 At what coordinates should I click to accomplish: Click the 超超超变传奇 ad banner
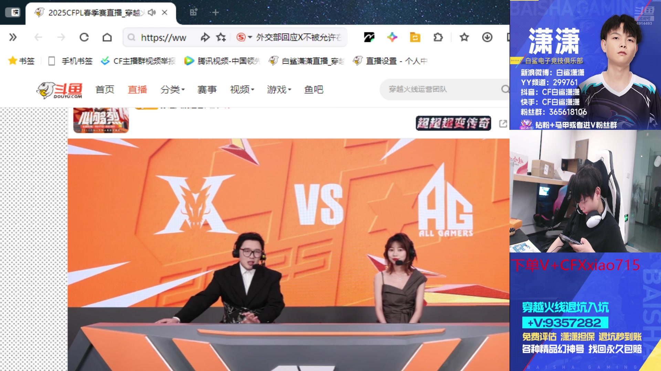[453, 123]
